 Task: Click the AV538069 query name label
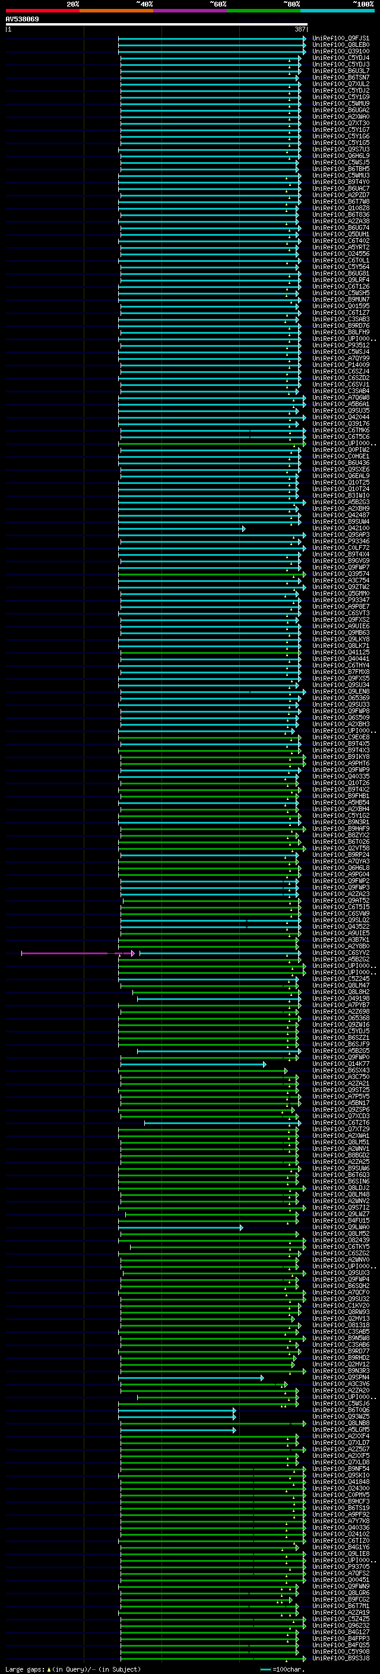(22, 19)
